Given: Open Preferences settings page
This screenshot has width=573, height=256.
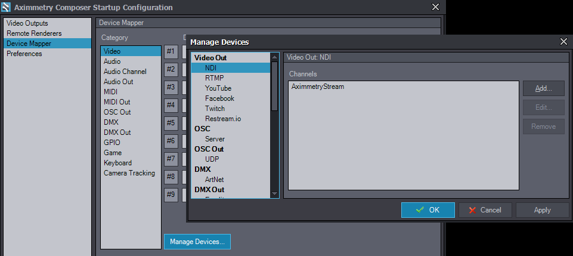Looking at the screenshot, I should click(x=48, y=54).
